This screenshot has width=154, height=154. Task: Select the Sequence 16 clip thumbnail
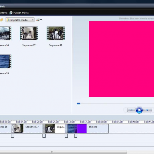coord(6,33)
